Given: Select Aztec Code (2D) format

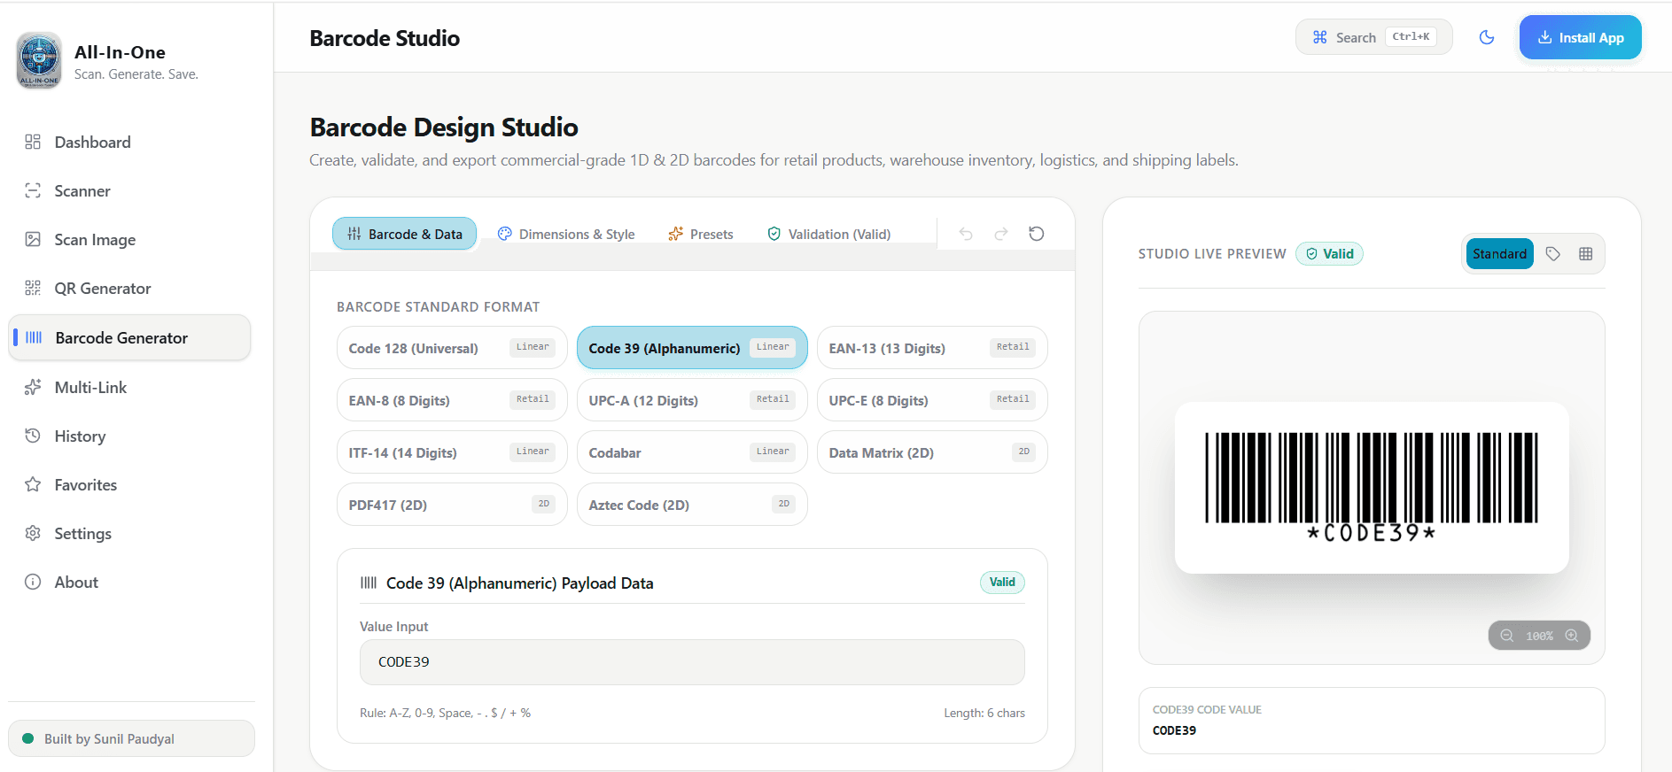Looking at the screenshot, I should [x=692, y=505].
